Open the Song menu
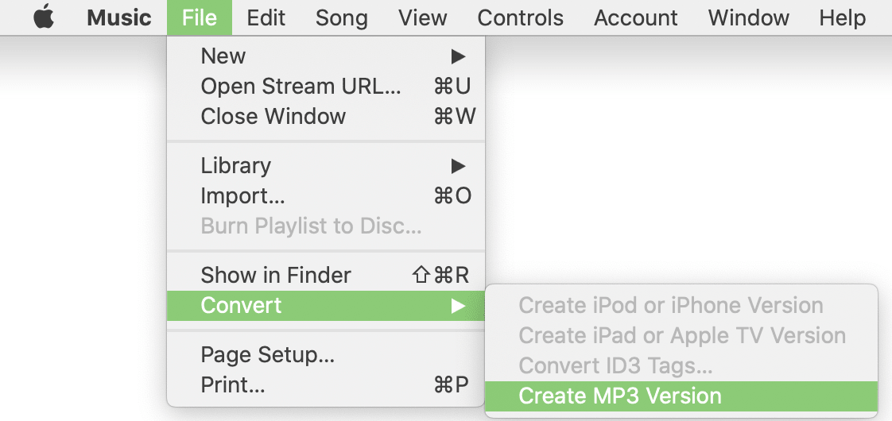 (x=341, y=17)
